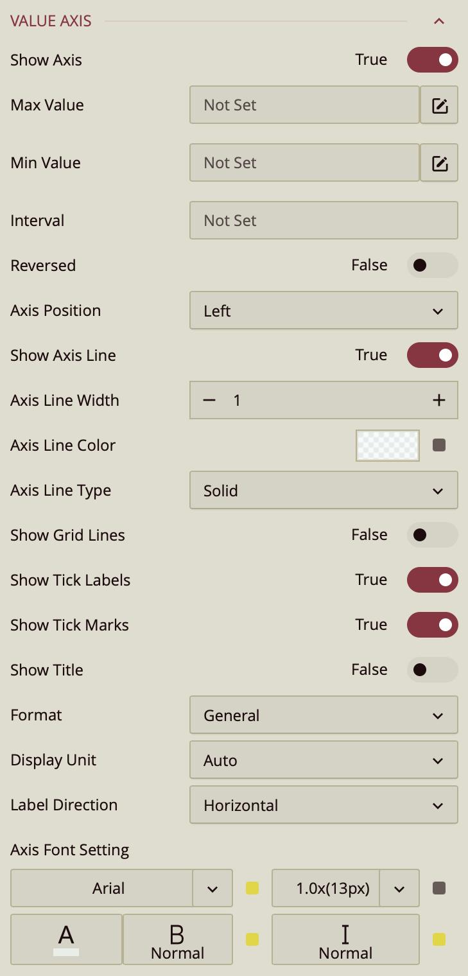Open the Axis Line Color swatch
Viewport: 468px width, 976px height.
tap(388, 445)
